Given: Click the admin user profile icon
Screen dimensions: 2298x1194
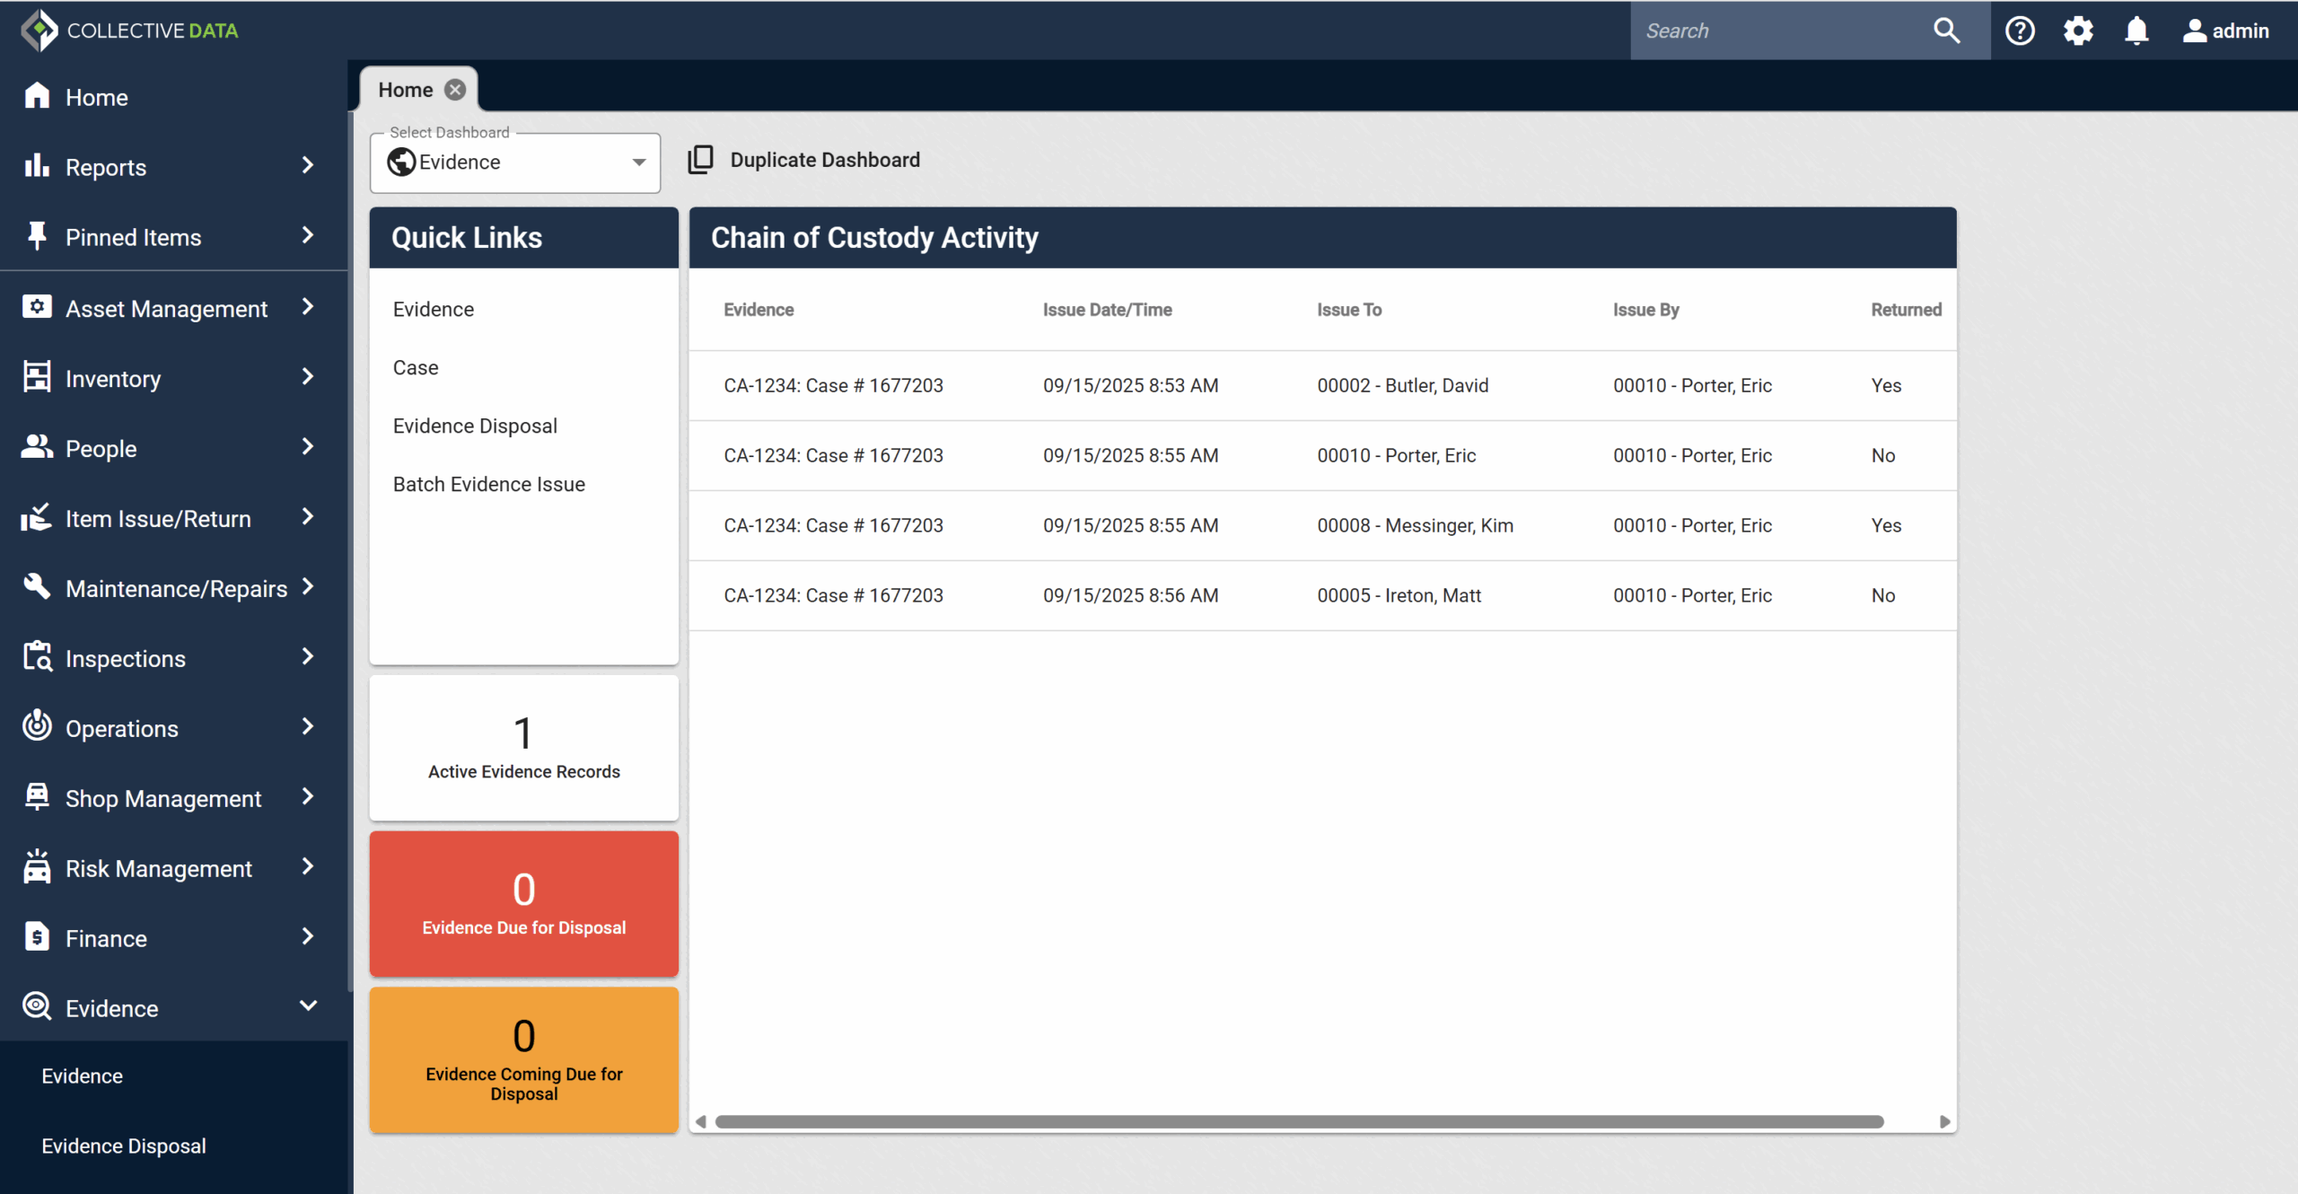Looking at the screenshot, I should coord(2194,31).
